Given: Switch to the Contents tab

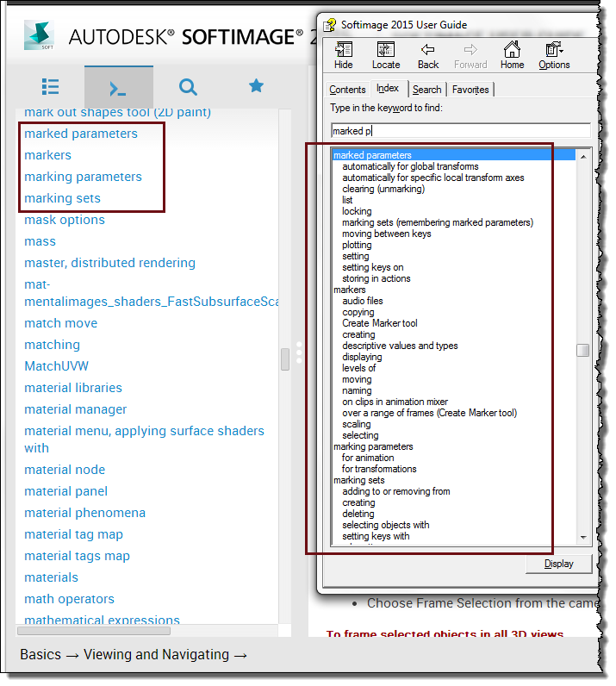Looking at the screenshot, I should pyautogui.click(x=347, y=90).
